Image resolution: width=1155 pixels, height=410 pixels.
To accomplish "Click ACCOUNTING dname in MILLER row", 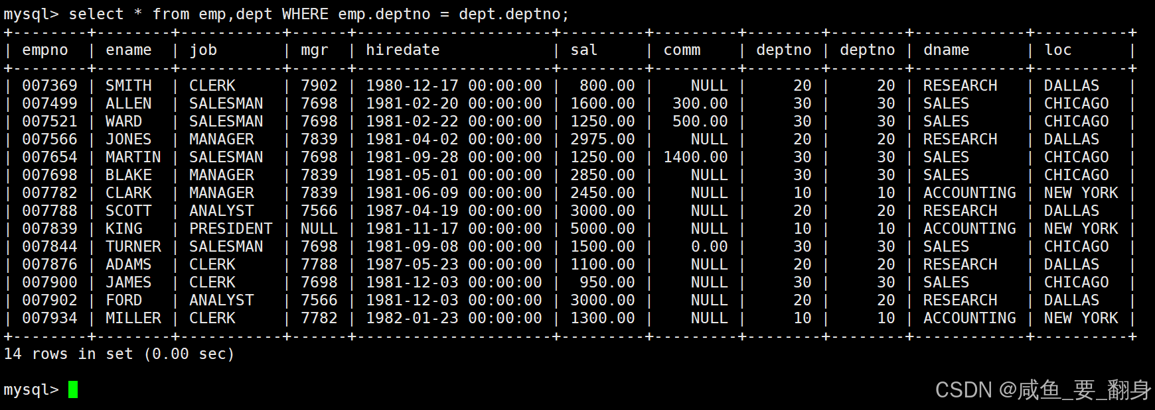I will (x=970, y=318).
